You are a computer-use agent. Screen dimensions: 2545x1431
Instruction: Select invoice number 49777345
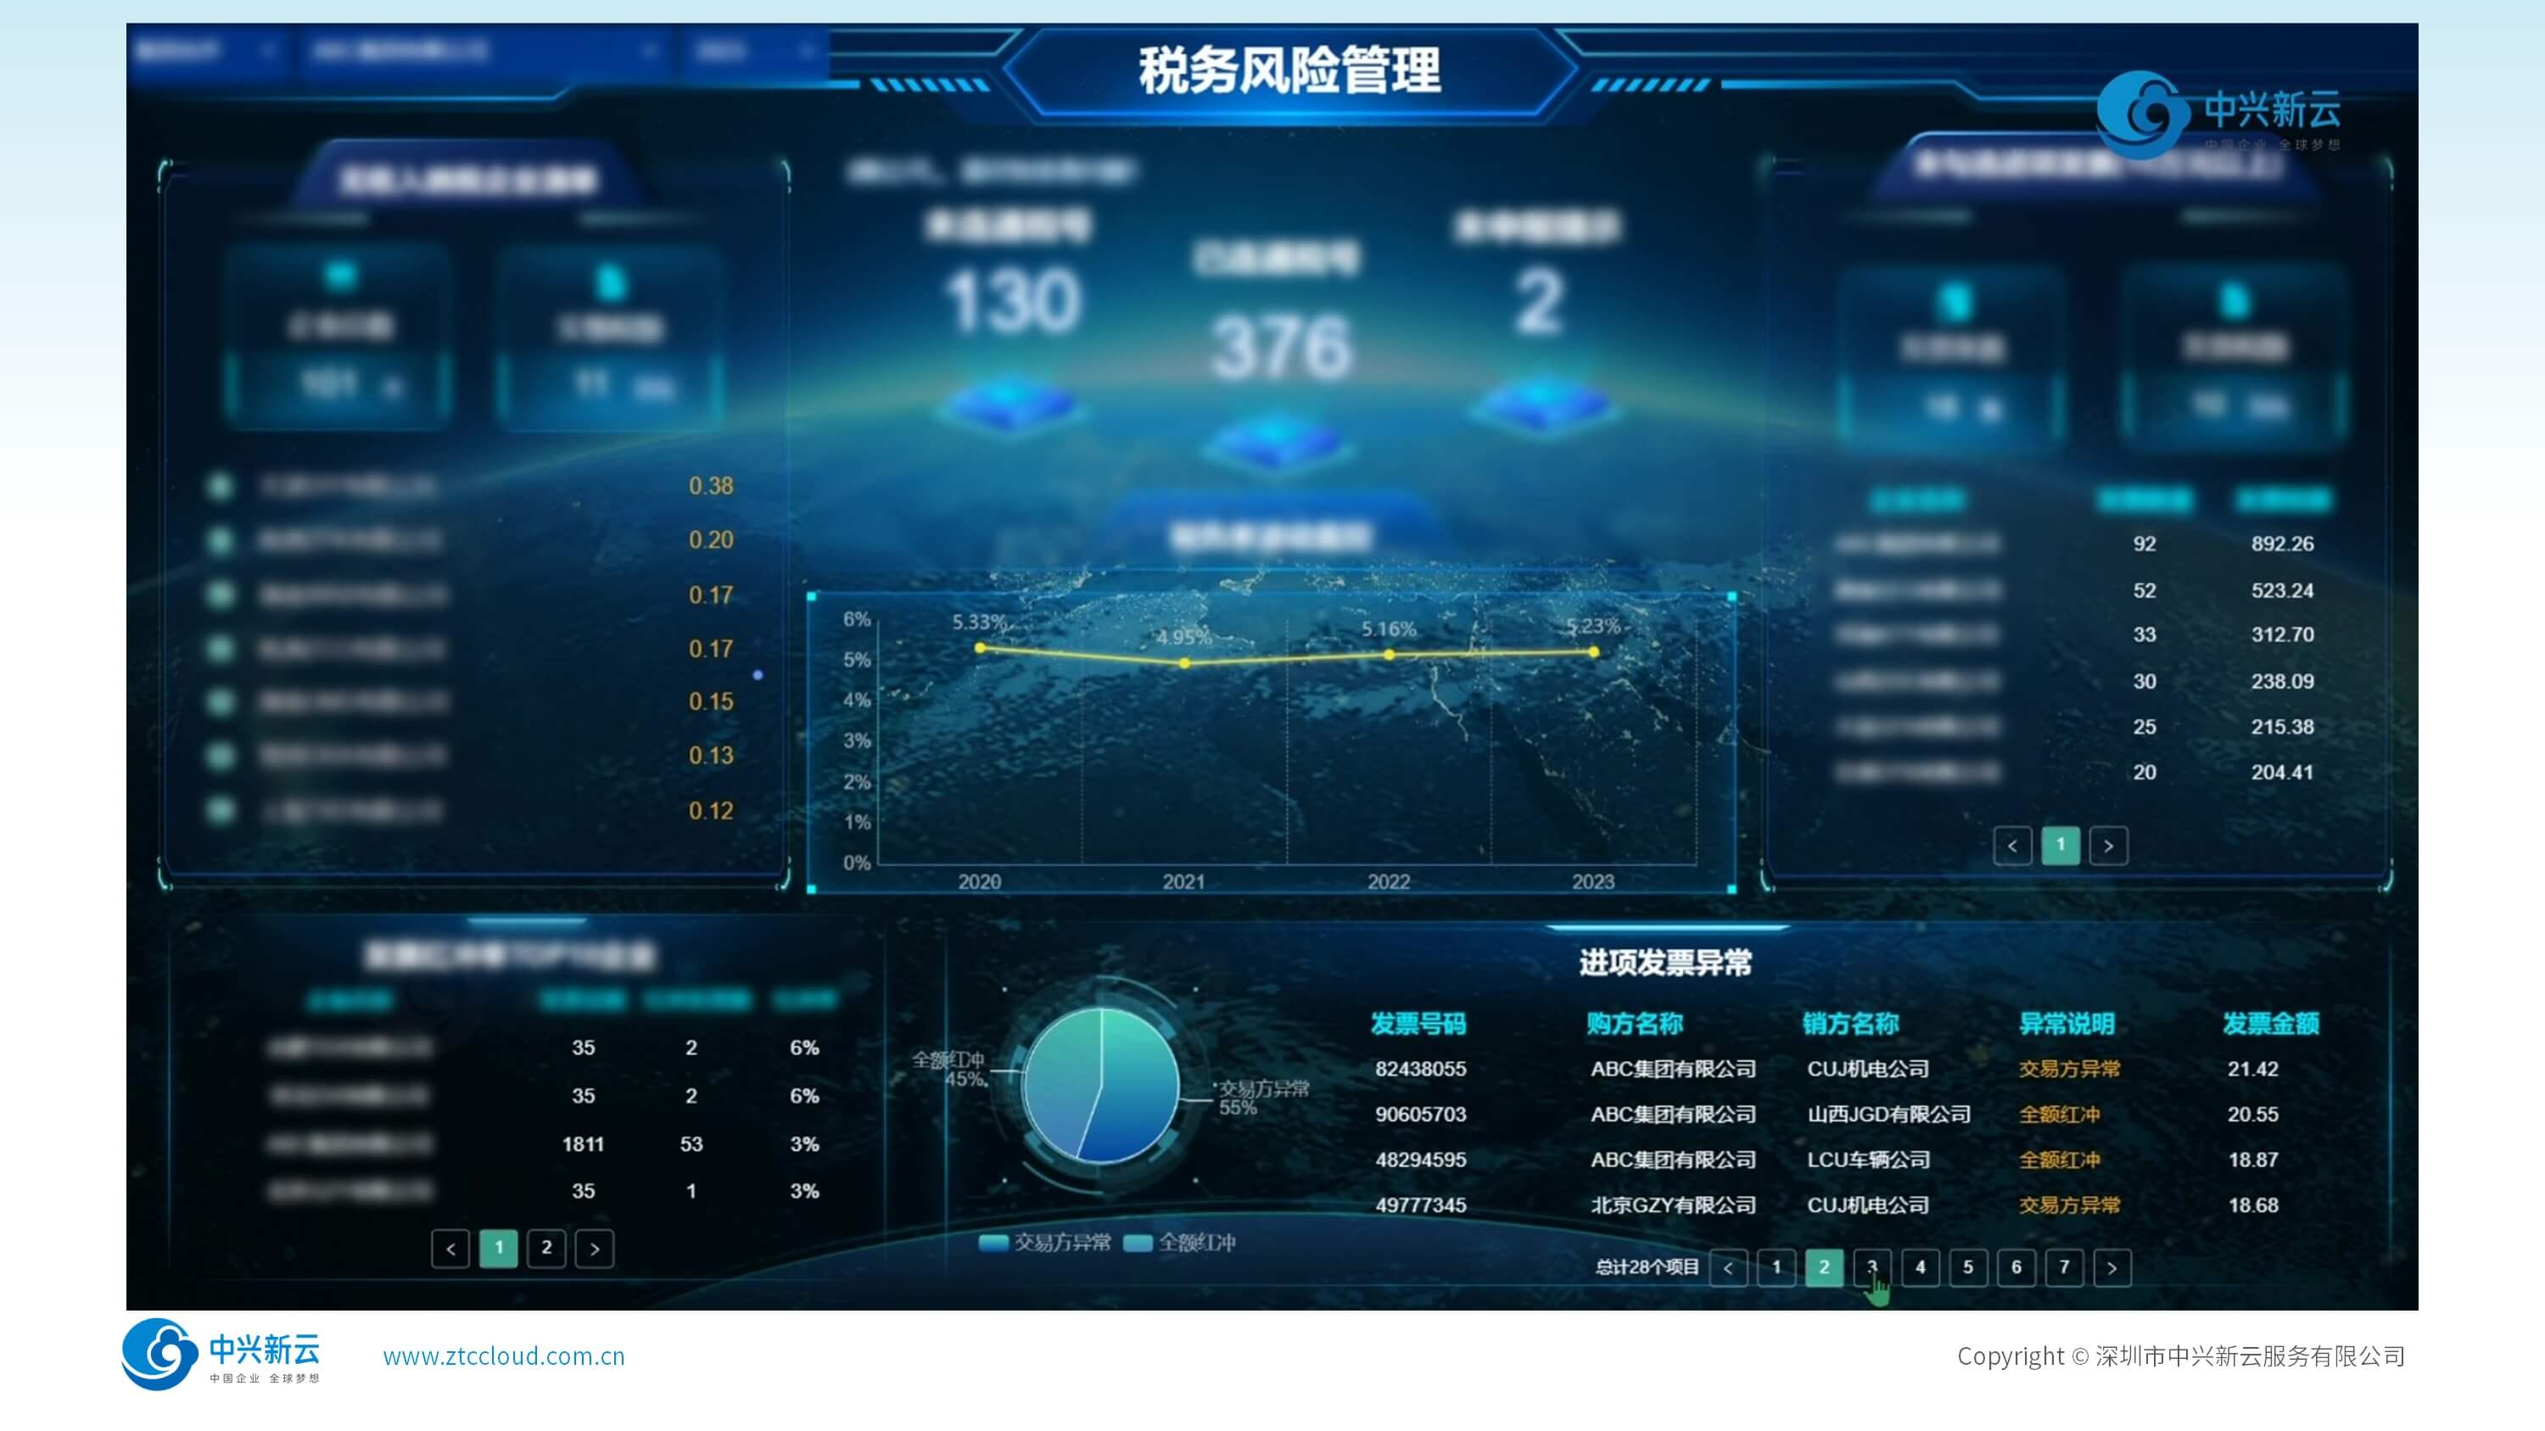pos(1421,1205)
